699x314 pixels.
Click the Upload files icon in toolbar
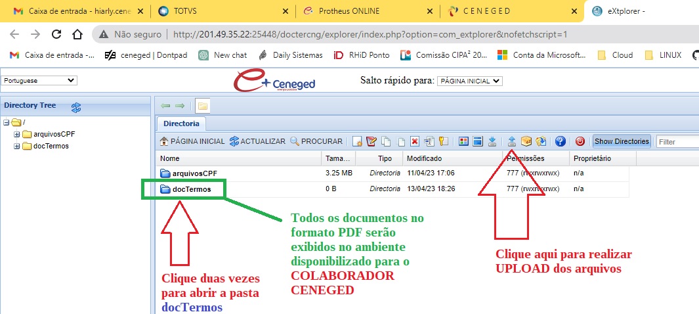tap(512, 141)
